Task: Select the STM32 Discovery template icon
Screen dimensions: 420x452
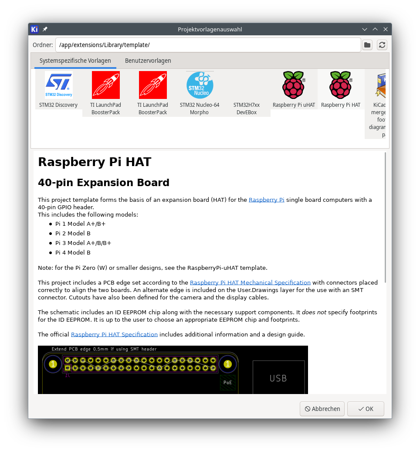Action: point(58,85)
